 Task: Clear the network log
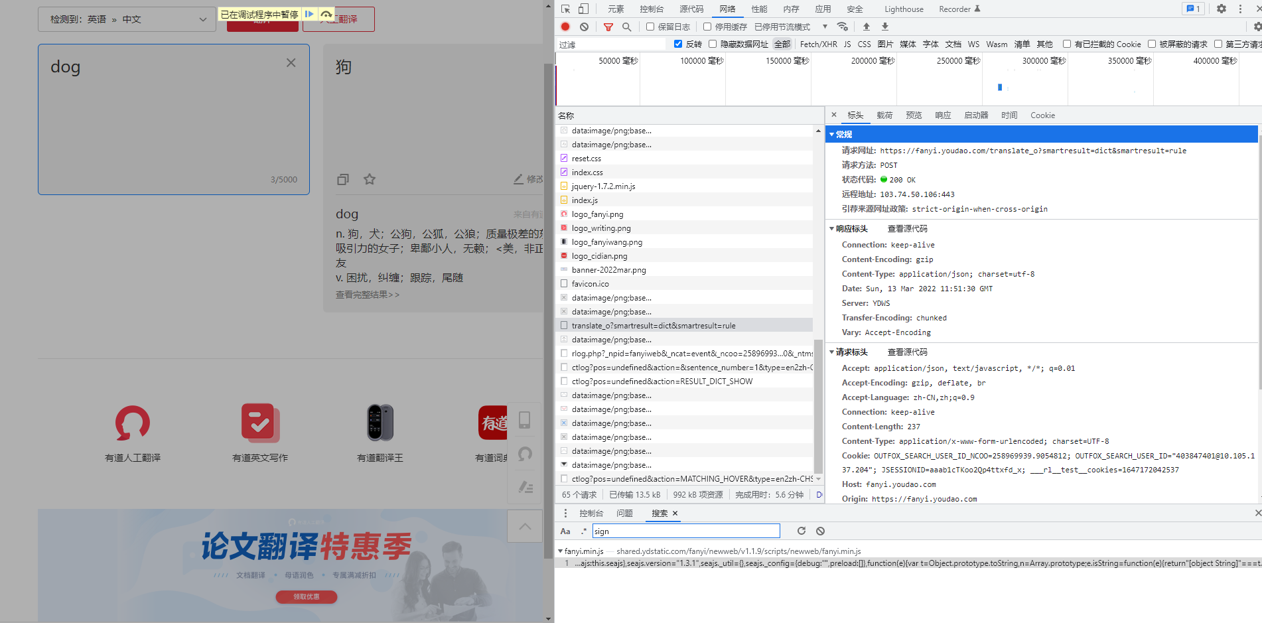coord(584,27)
